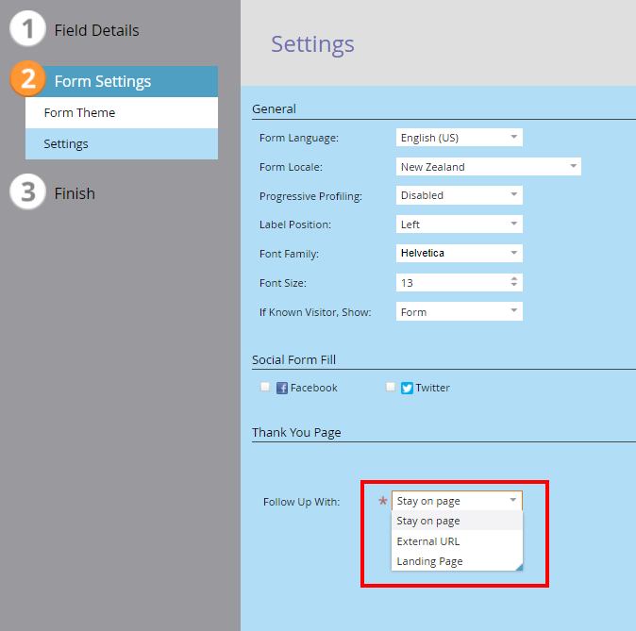Increase font size with the stepper arrow
This screenshot has height=631, width=636.
tap(514, 279)
